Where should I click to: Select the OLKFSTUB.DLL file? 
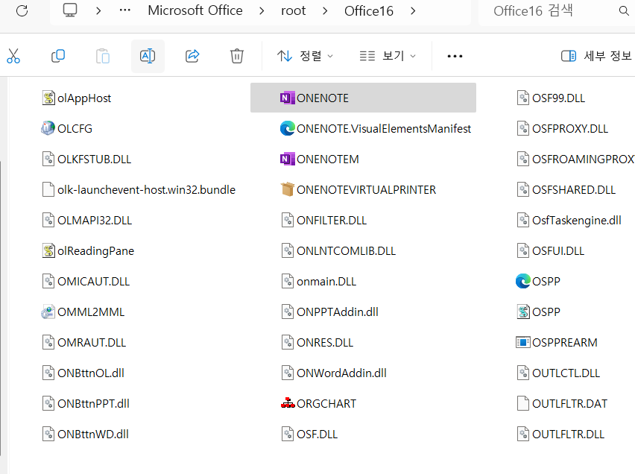86,159
